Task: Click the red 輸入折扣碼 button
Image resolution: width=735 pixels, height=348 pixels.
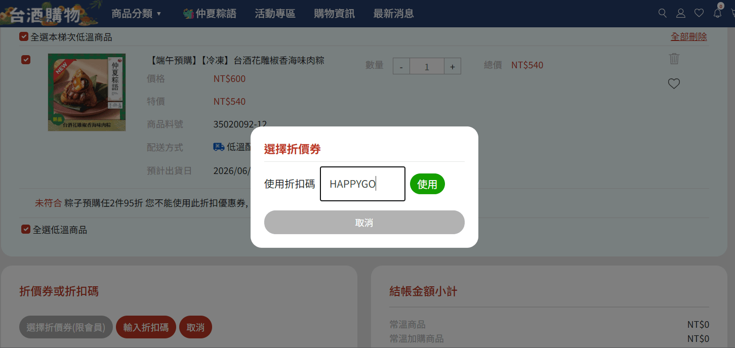Action: (x=146, y=327)
